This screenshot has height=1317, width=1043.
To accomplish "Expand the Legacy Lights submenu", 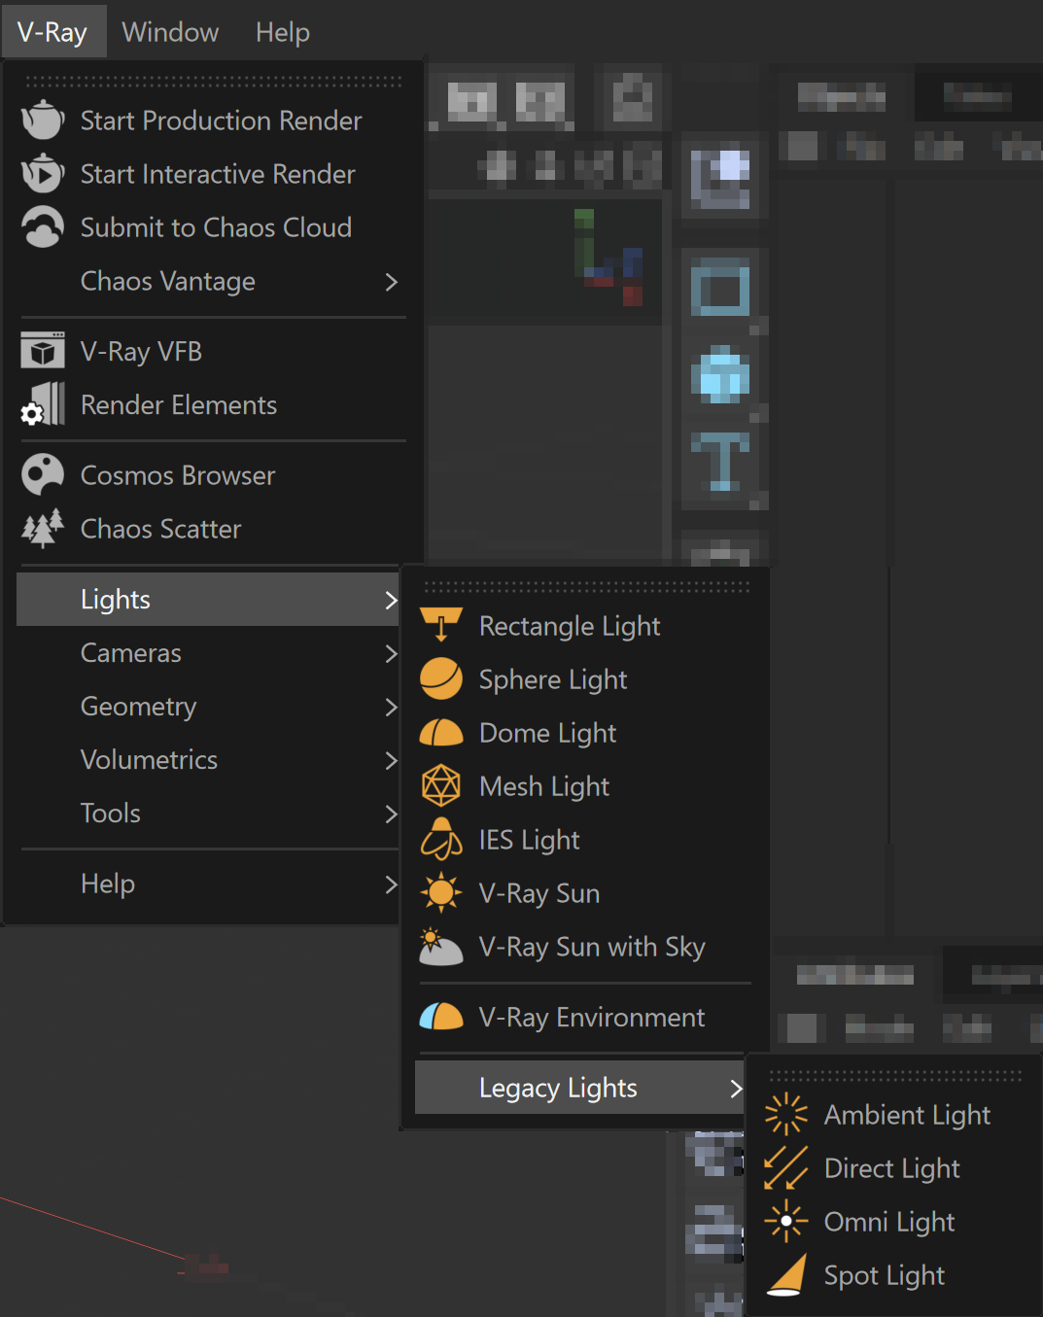I will (x=579, y=1088).
